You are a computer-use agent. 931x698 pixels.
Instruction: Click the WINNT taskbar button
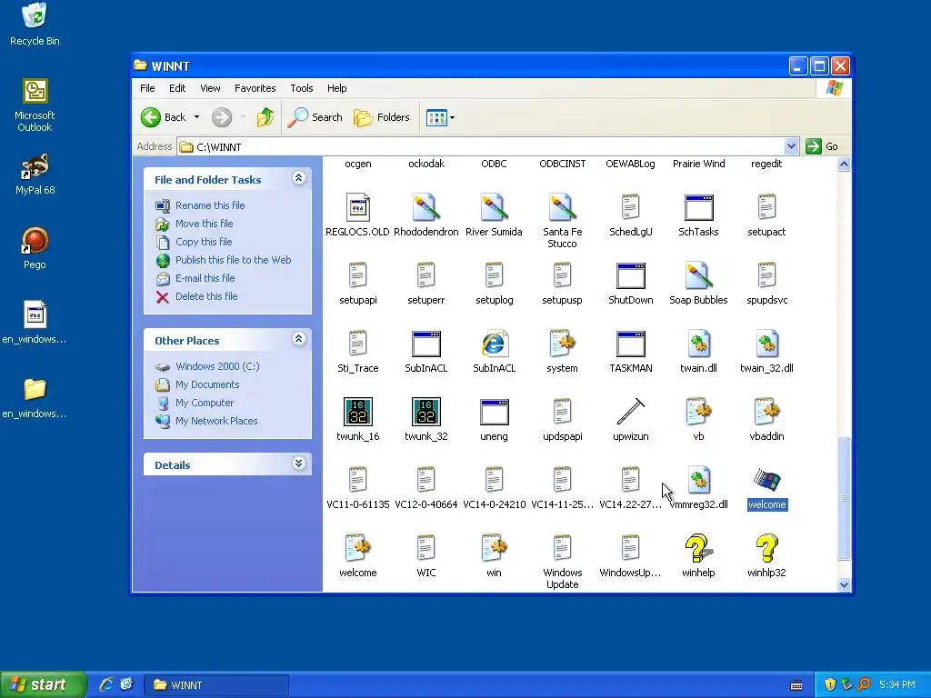point(216,685)
